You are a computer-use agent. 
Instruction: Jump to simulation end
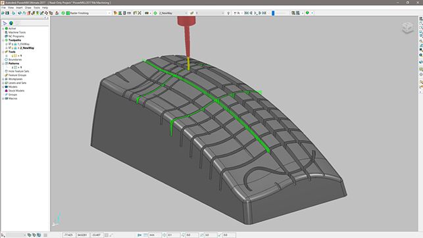(x=264, y=13)
